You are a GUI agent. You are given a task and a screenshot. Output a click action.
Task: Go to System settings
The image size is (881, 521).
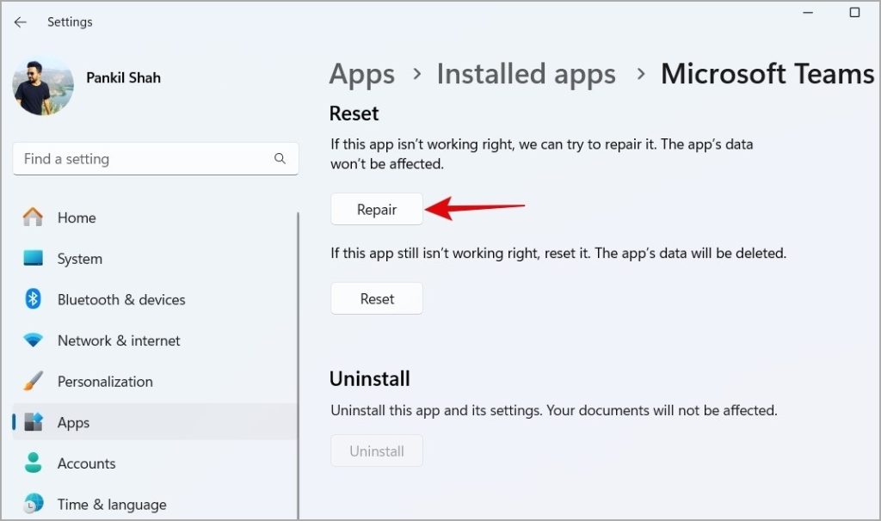click(x=155, y=258)
